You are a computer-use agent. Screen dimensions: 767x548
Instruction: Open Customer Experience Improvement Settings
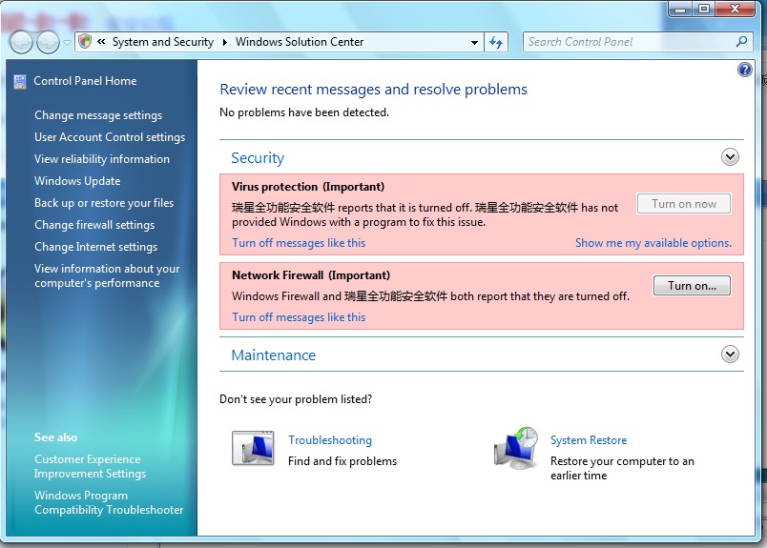pos(90,466)
